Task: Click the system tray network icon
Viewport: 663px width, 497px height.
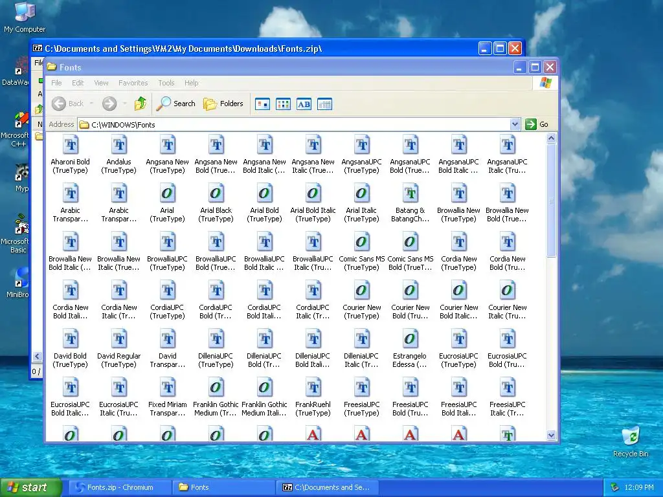Action: [615, 487]
